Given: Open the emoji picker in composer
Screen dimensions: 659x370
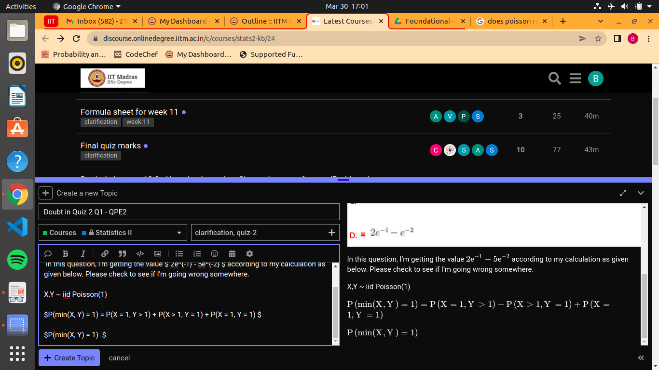Looking at the screenshot, I should click(x=215, y=254).
